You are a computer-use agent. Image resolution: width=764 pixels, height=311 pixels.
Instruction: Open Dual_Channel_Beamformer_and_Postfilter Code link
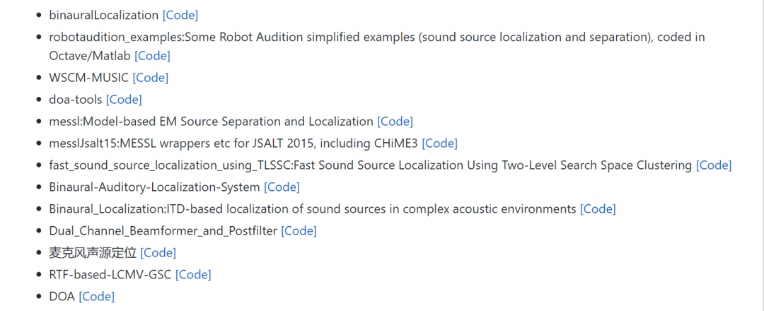(x=299, y=231)
